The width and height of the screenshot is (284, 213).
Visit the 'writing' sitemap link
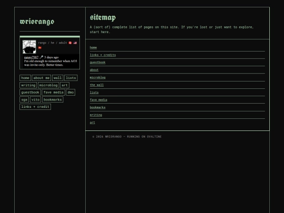(96, 115)
